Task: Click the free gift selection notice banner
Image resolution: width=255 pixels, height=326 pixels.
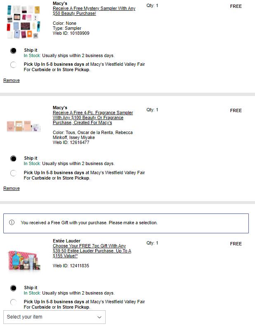Action: [126, 223]
